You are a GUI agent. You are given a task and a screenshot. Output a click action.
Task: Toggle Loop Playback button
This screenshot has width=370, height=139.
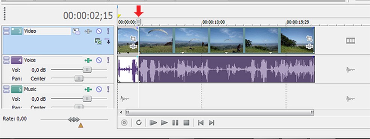[x=139, y=122]
